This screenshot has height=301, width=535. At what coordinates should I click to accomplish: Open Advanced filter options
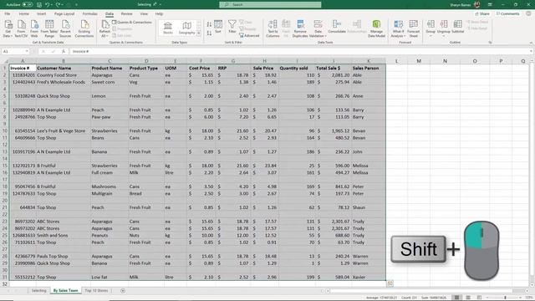(249, 35)
